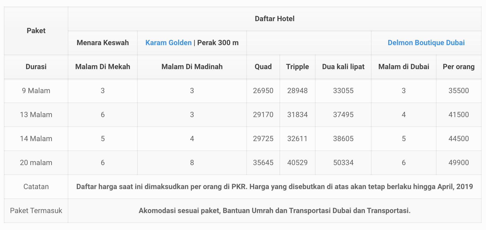Select the 13 Malam row label
This screenshot has width=486, height=230.
tap(36, 115)
